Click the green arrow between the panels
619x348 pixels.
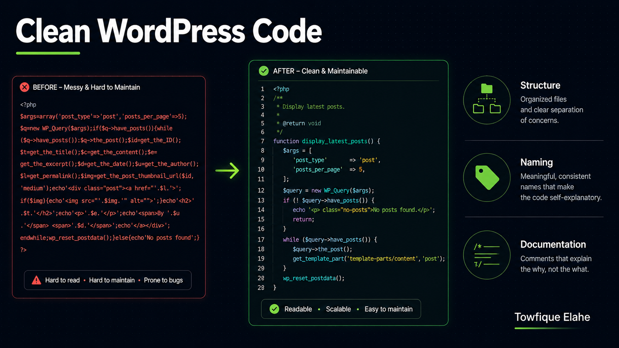[x=227, y=170]
